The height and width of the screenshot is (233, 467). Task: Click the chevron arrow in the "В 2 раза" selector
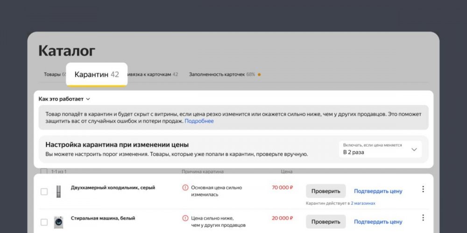[414, 150]
